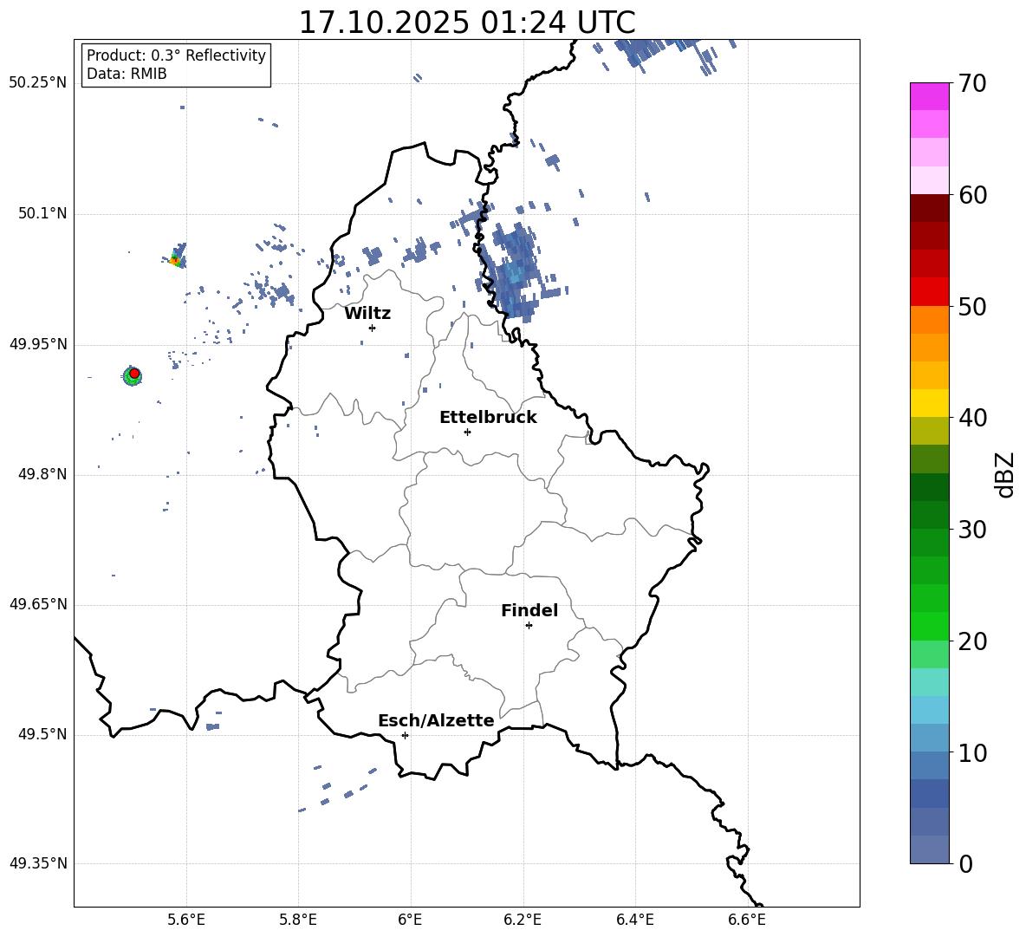1026x937 pixels.
Task: Click the longitude label 6.4°E
Action: pyautogui.click(x=634, y=920)
